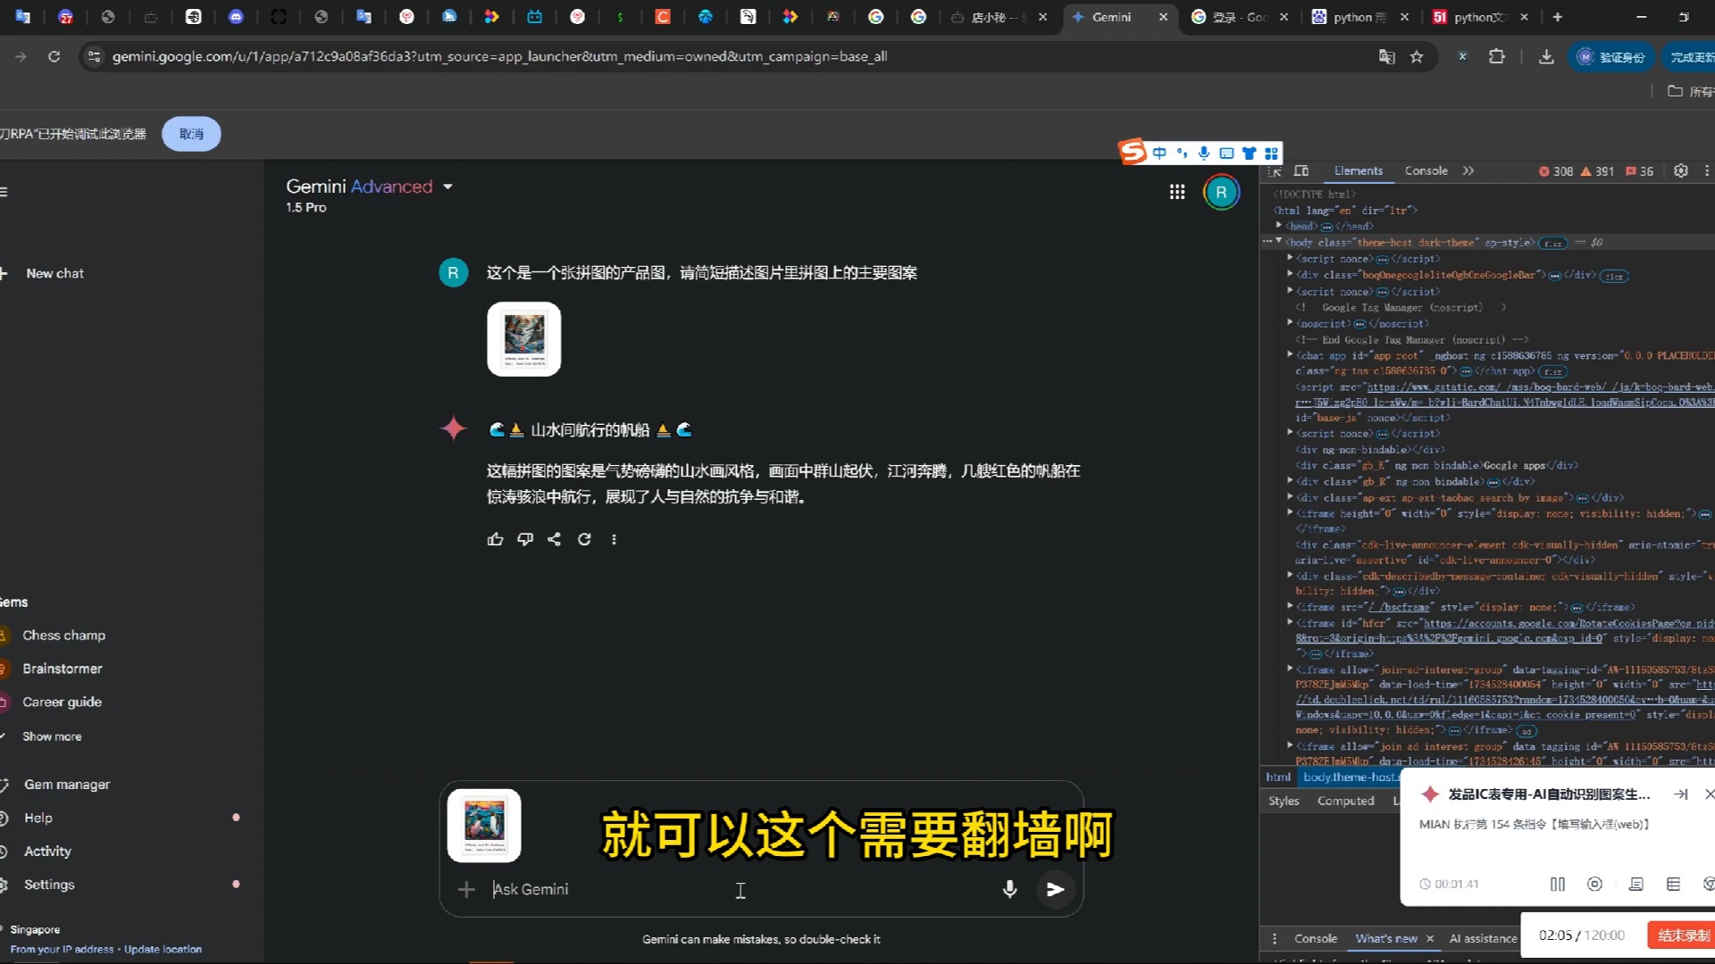Click Update location link

click(163, 949)
